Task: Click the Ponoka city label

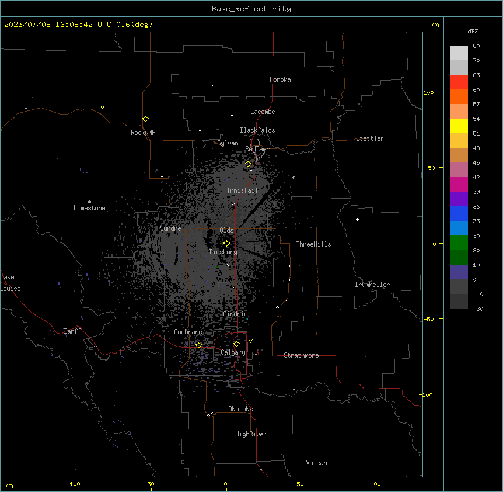Action: coord(280,79)
